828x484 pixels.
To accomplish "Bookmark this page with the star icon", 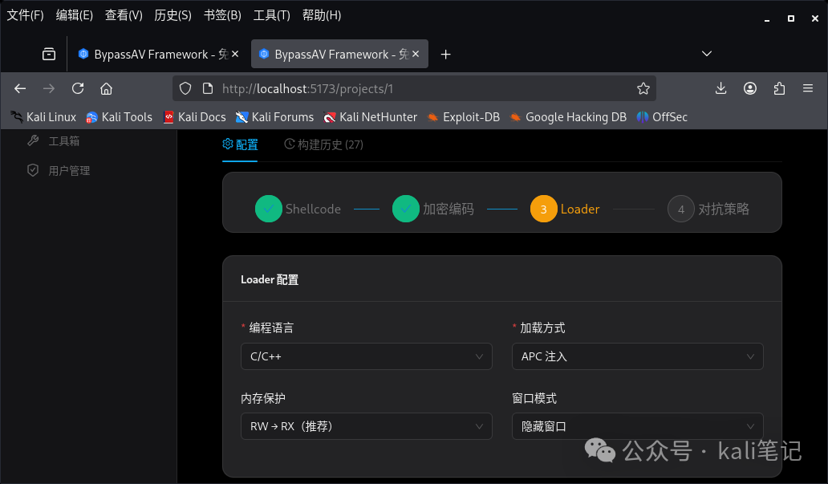I will click(x=643, y=89).
